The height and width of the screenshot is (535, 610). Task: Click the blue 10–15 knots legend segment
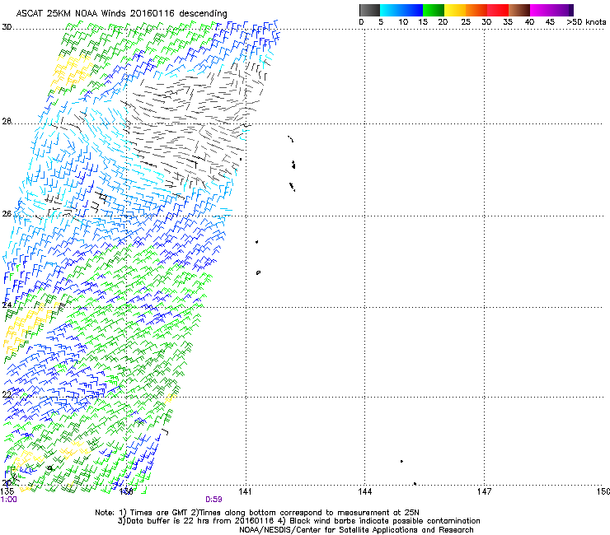[x=412, y=10]
